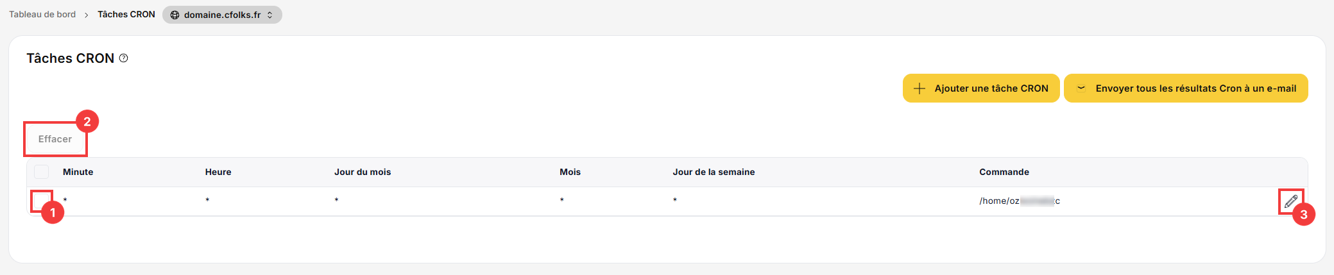This screenshot has height=275, width=1334.
Task: Open the domaine.cfolks.fr domain dropdown
Action: pos(222,15)
